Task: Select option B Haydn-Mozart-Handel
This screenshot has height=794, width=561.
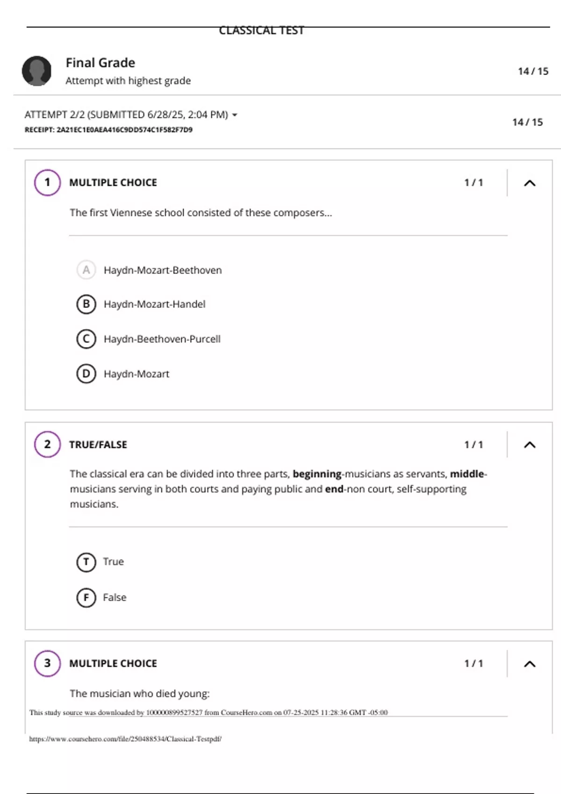Action: (86, 305)
